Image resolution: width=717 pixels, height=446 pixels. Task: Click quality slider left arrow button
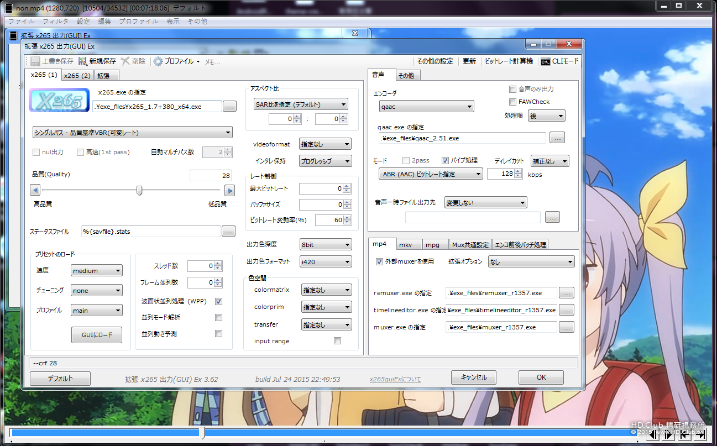(x=35, y=191)
